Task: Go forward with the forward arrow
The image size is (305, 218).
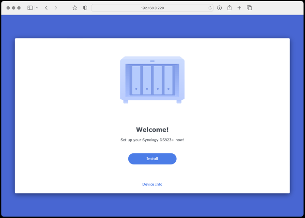Action: pyautogui.click(x=56, y=8)
